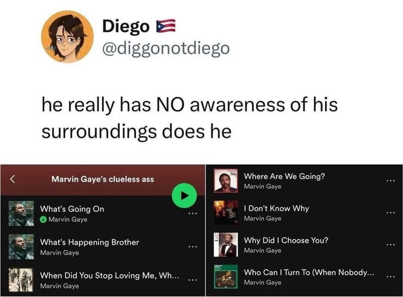Image resolution: width=403 pixels, height=297 pixels.
Task: Open the @diggonotdiego handle link
Action: [x=166, y=49]
